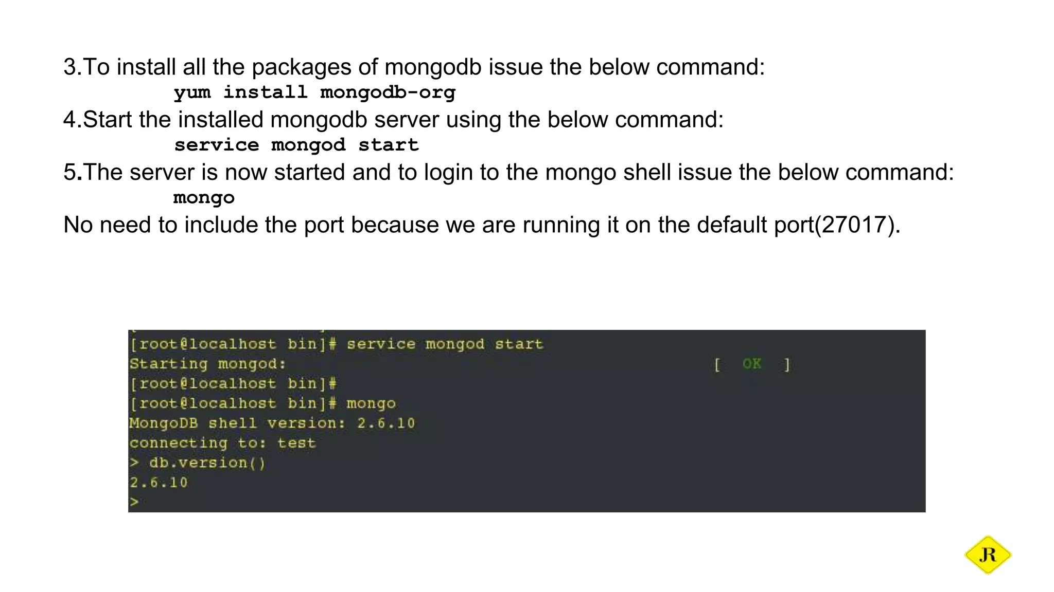This screenshot has height=592, width=1054.
Task: Click the 'service mongod start' command text
Action: click(296, 145)
